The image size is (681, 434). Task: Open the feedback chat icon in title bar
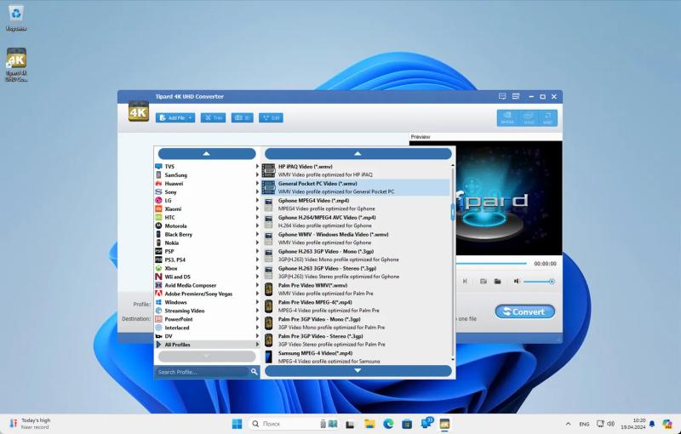(x=502, y=96)
